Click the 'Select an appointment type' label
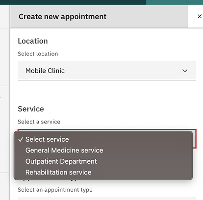 coord(55,190)
